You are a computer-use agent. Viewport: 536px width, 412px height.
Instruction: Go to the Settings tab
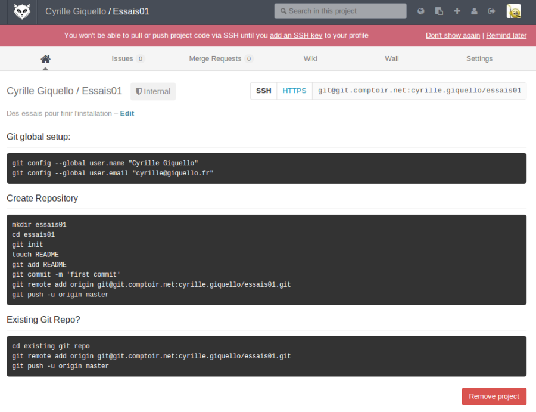(x=479, y=58)
